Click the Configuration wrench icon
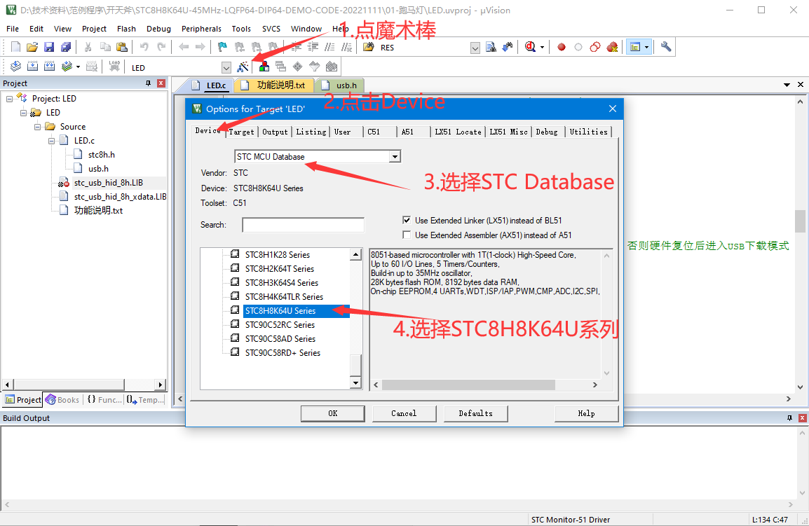Image resolution: width=809 pixels, height=526 pixels. click(666, 47)
